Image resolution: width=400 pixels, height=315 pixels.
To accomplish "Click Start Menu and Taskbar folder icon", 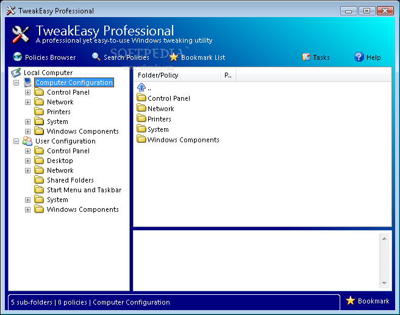I will tap(39, 190).
